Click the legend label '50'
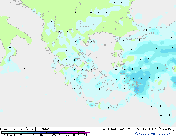176x136 pixels. [x=86, y=135]
